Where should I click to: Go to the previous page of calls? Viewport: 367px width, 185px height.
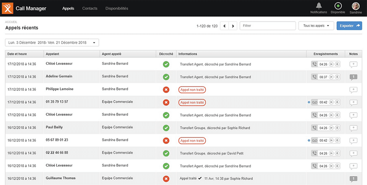[x=224, y=26]
